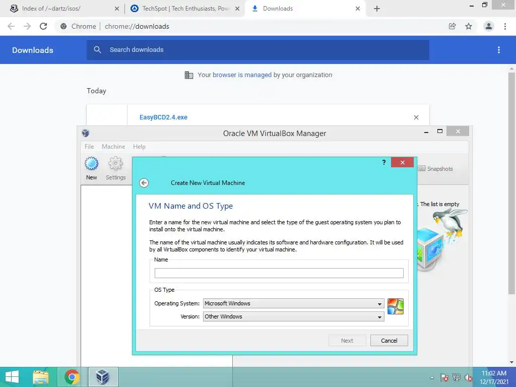Click the Chrome taskbar icon
516x387 pixels.
coord(72,377)
